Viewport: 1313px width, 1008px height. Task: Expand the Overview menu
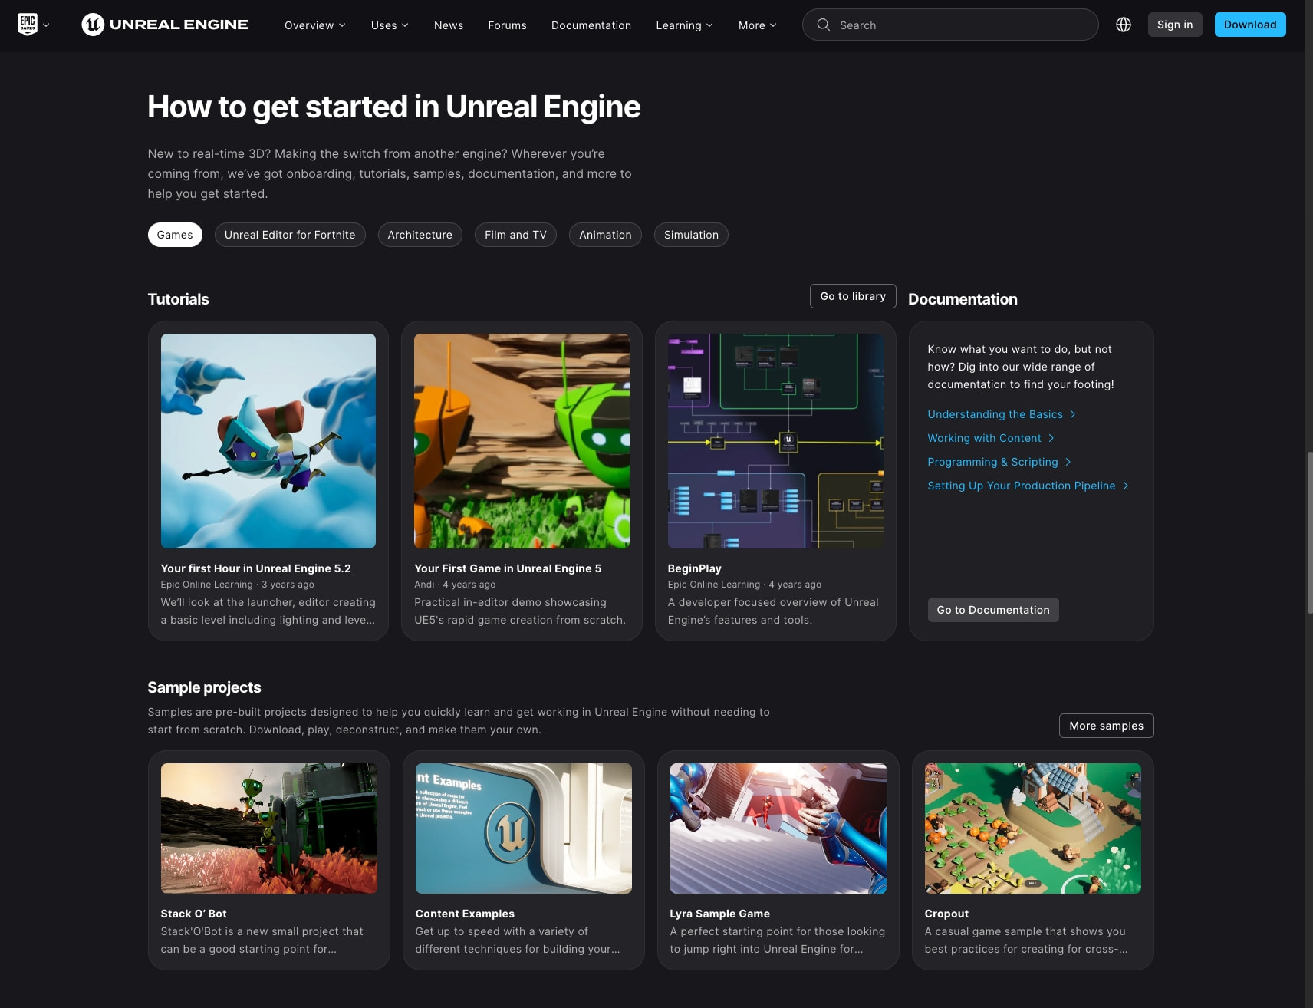pos(315,25)
